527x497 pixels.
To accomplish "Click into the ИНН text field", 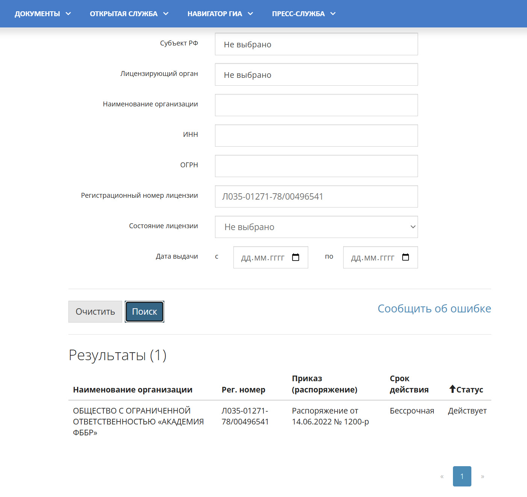I will pos(316,136).
